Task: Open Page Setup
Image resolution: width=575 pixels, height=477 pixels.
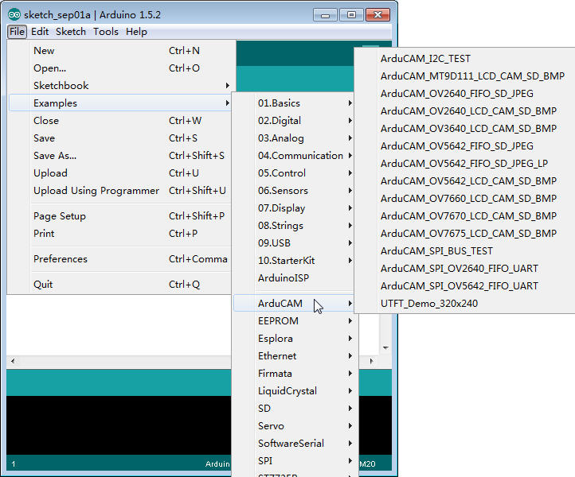Action: [119, 216]
